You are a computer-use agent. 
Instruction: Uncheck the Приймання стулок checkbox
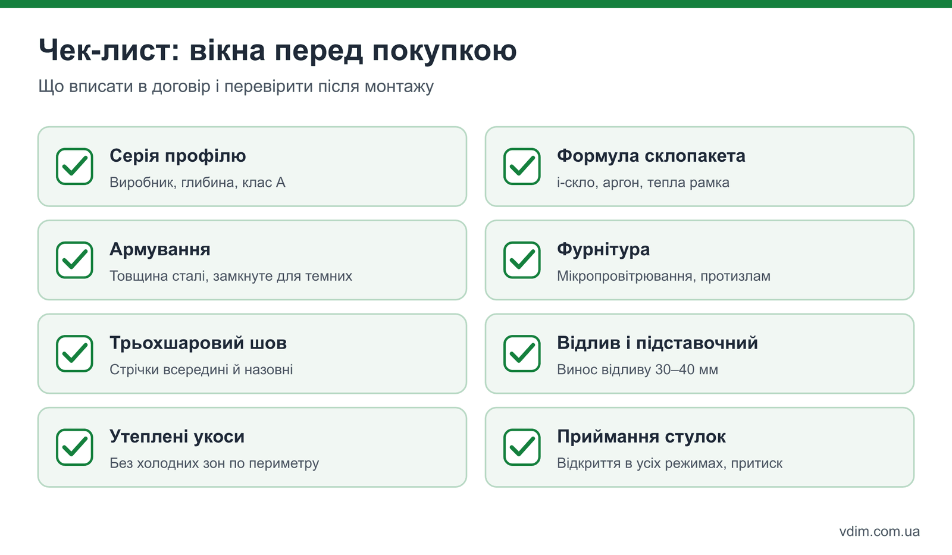click(x=522, y=447)
